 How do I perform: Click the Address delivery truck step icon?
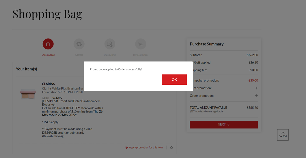point(79,44)
